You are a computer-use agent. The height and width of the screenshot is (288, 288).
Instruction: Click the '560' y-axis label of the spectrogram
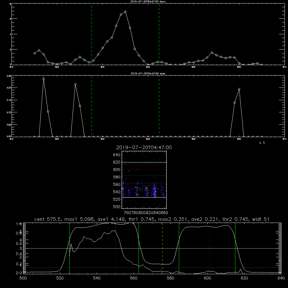117,185
